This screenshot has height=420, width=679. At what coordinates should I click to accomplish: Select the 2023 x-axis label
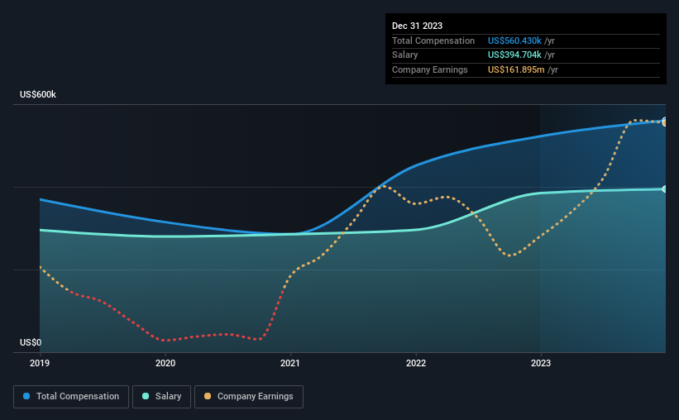[541, 363]
